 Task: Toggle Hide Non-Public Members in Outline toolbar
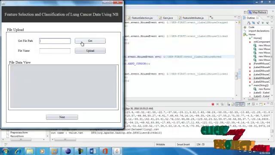tap(263, 23)
